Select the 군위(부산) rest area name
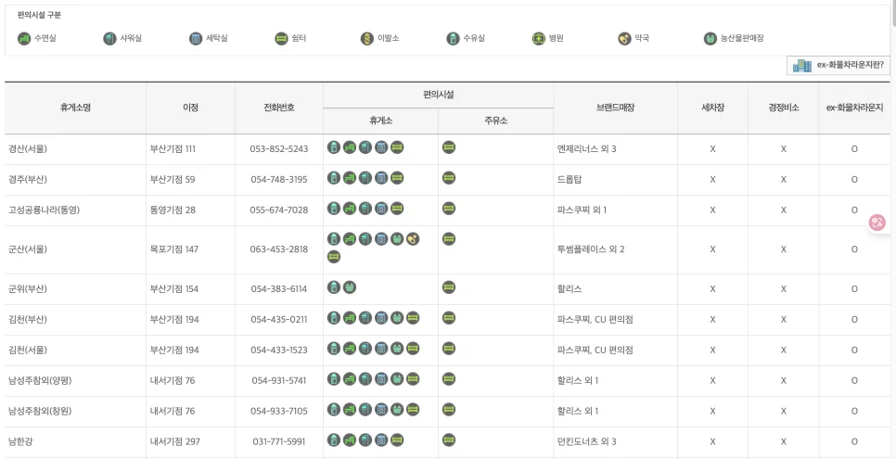896x459 pixels. pos(28,288)
